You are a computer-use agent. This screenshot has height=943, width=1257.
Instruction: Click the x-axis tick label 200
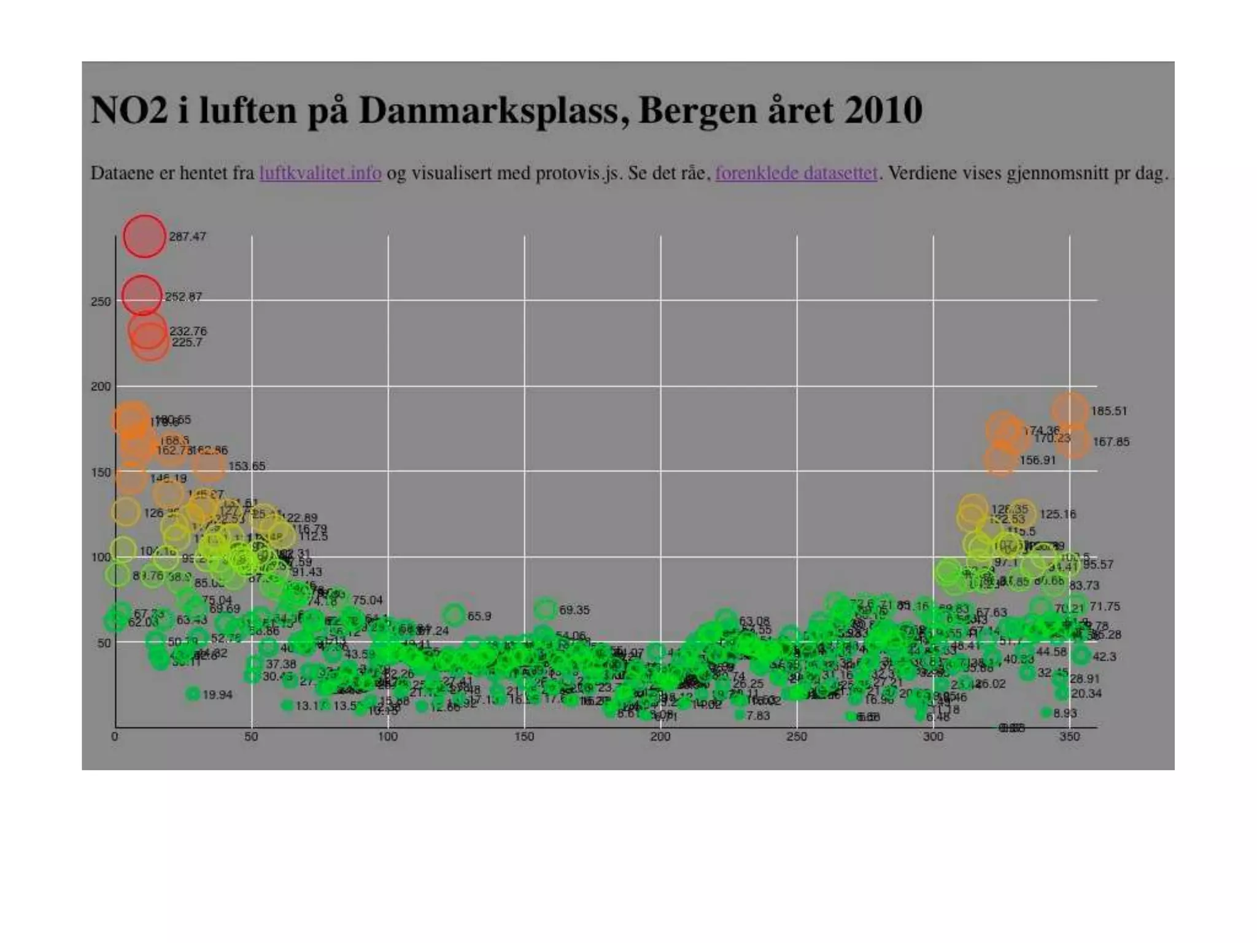(x=660, y=737)
